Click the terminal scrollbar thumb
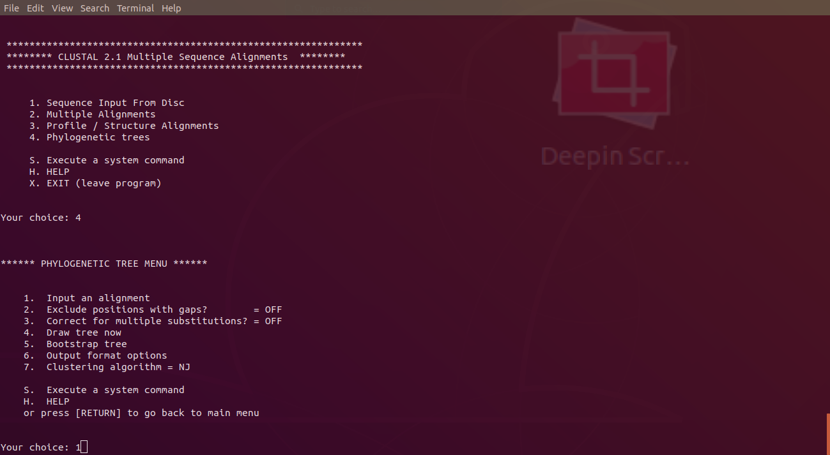 (x=828, y=434)
